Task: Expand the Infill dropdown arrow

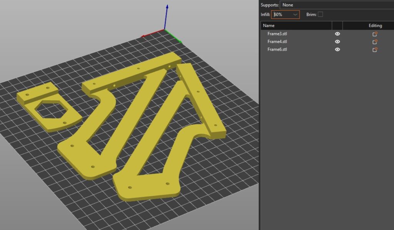Action: tap(295, 15)
